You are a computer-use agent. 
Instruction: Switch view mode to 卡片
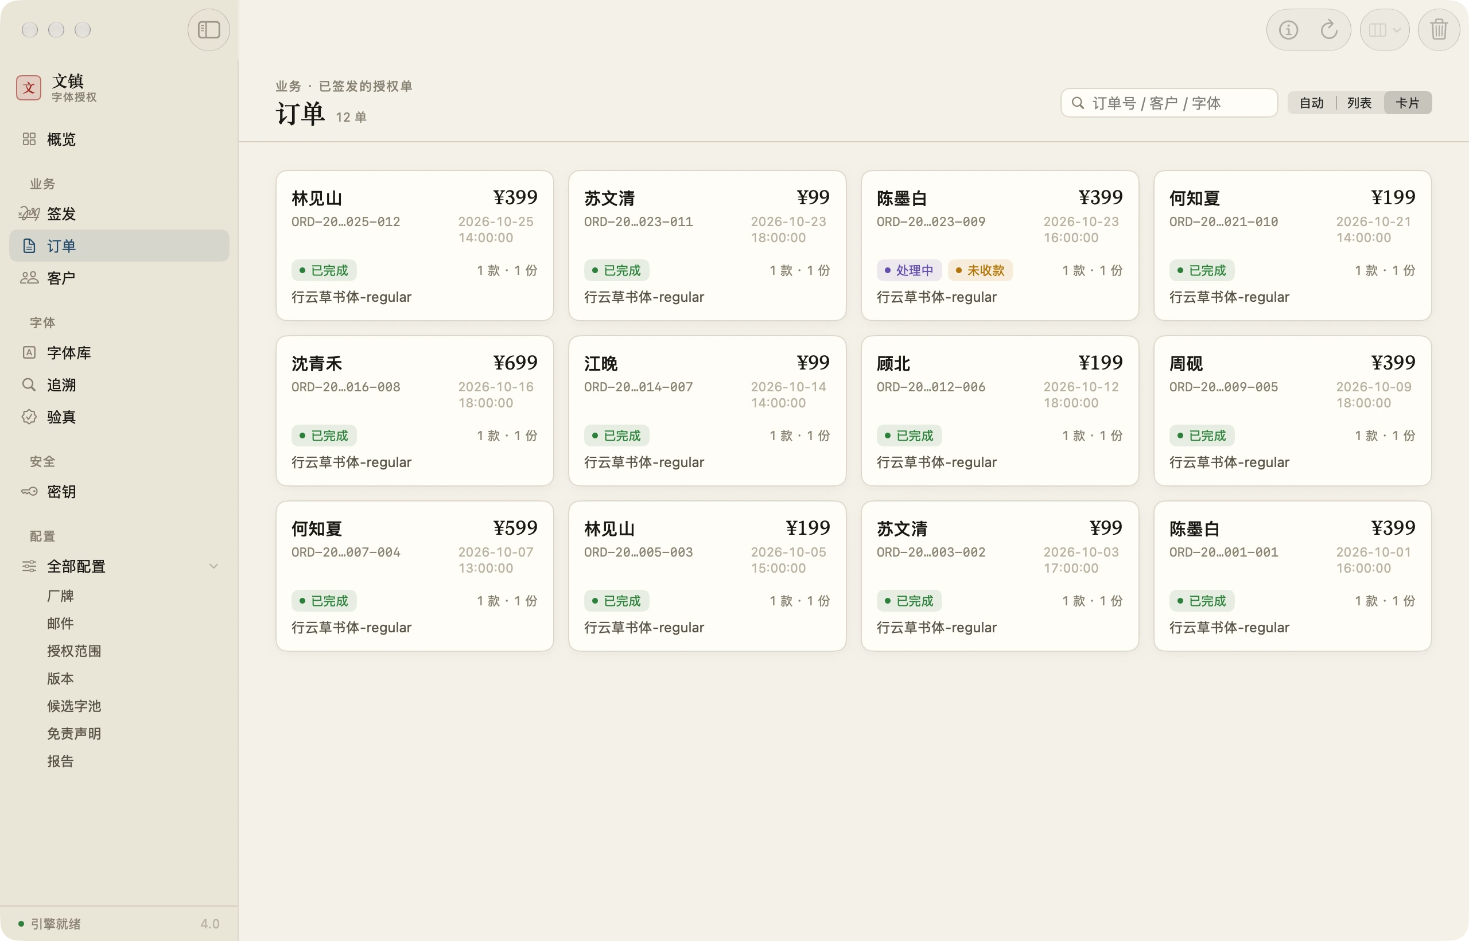point(1407,103)
